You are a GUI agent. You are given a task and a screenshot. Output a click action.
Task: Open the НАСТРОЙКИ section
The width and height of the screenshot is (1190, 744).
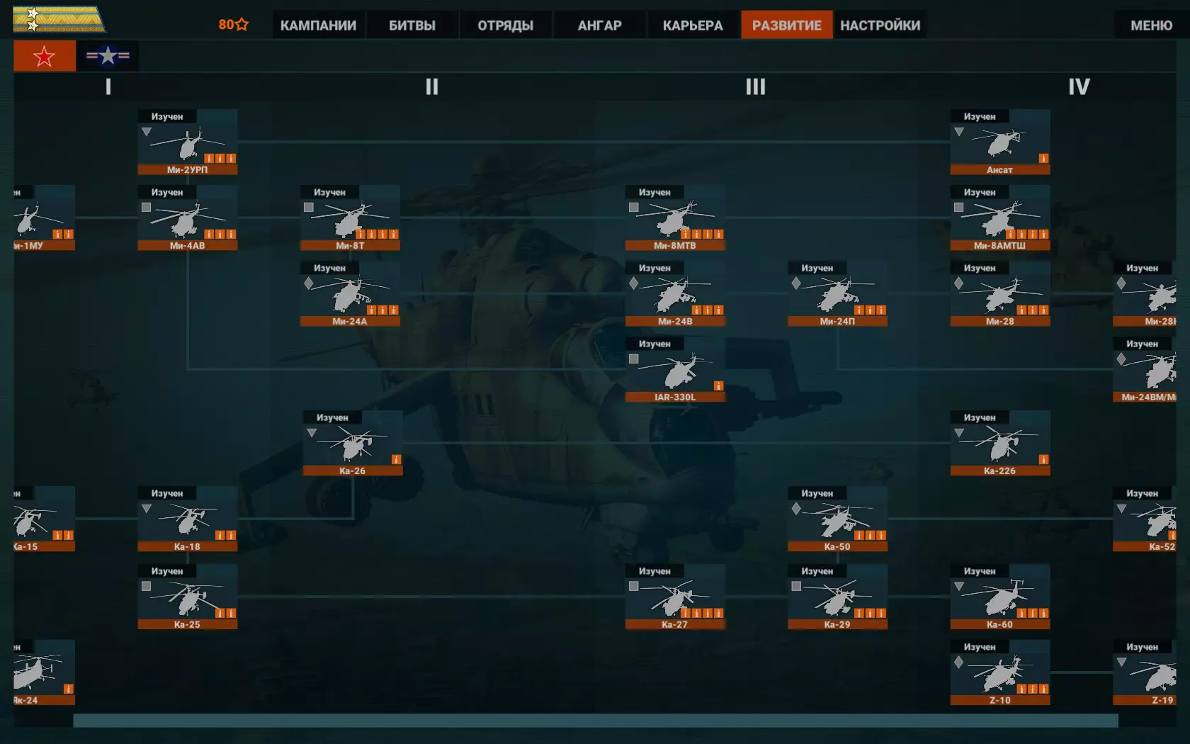tap(880, 26)
